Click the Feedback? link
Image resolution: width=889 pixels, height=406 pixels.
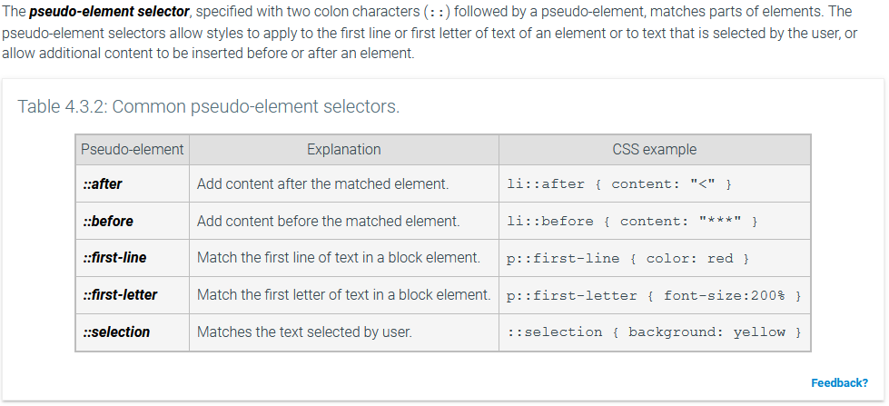[x=839, y=382]
